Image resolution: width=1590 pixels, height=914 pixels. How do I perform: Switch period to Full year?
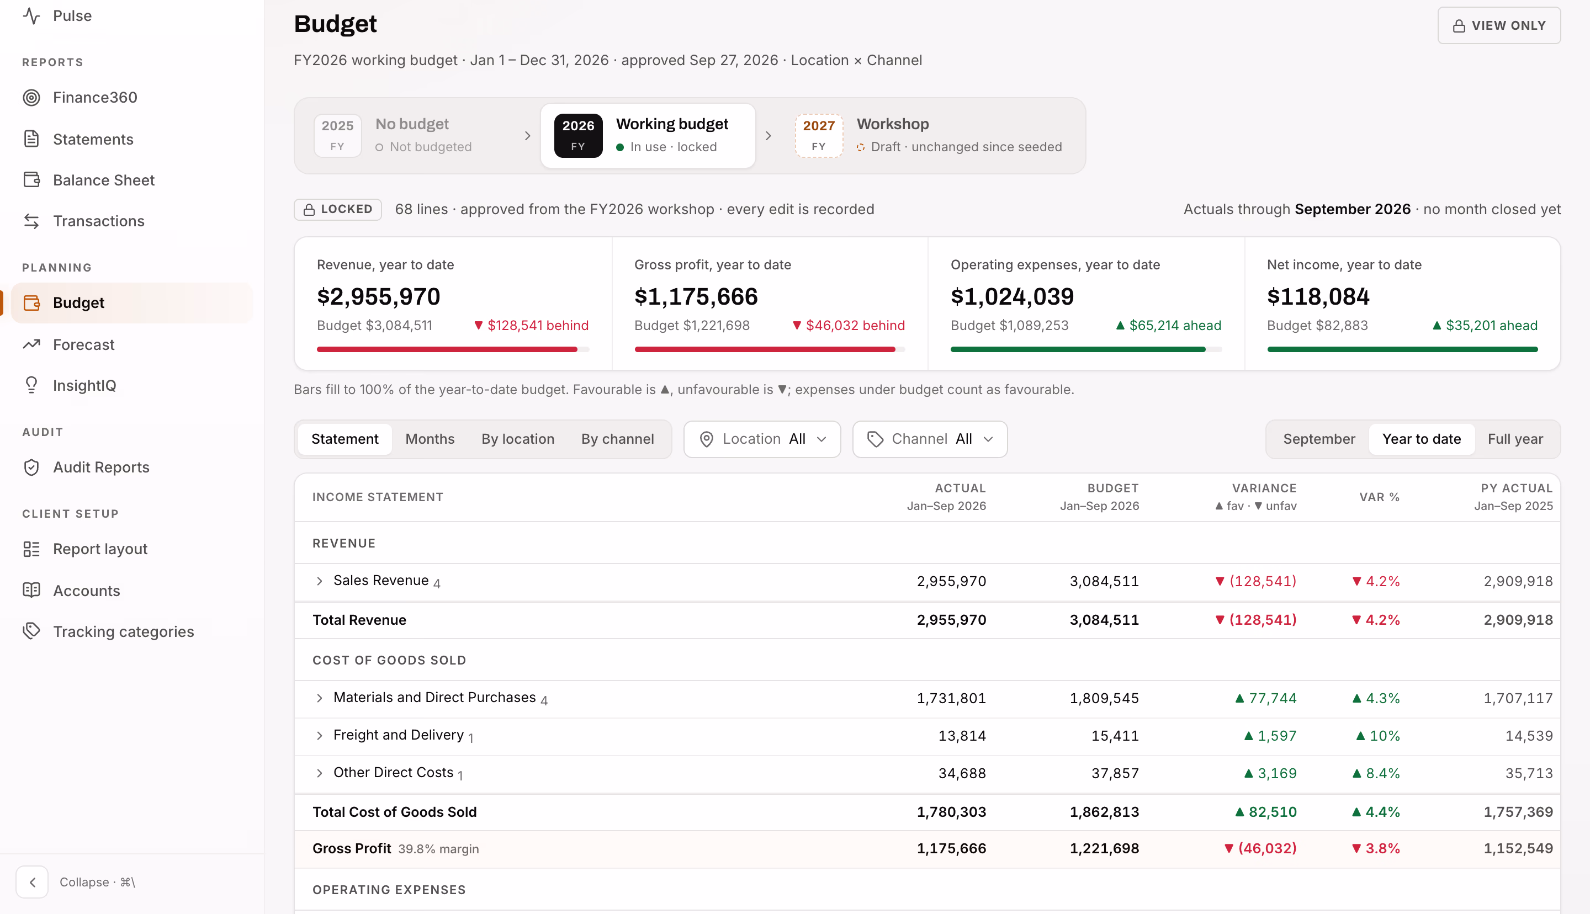(x=1515, y=439)
